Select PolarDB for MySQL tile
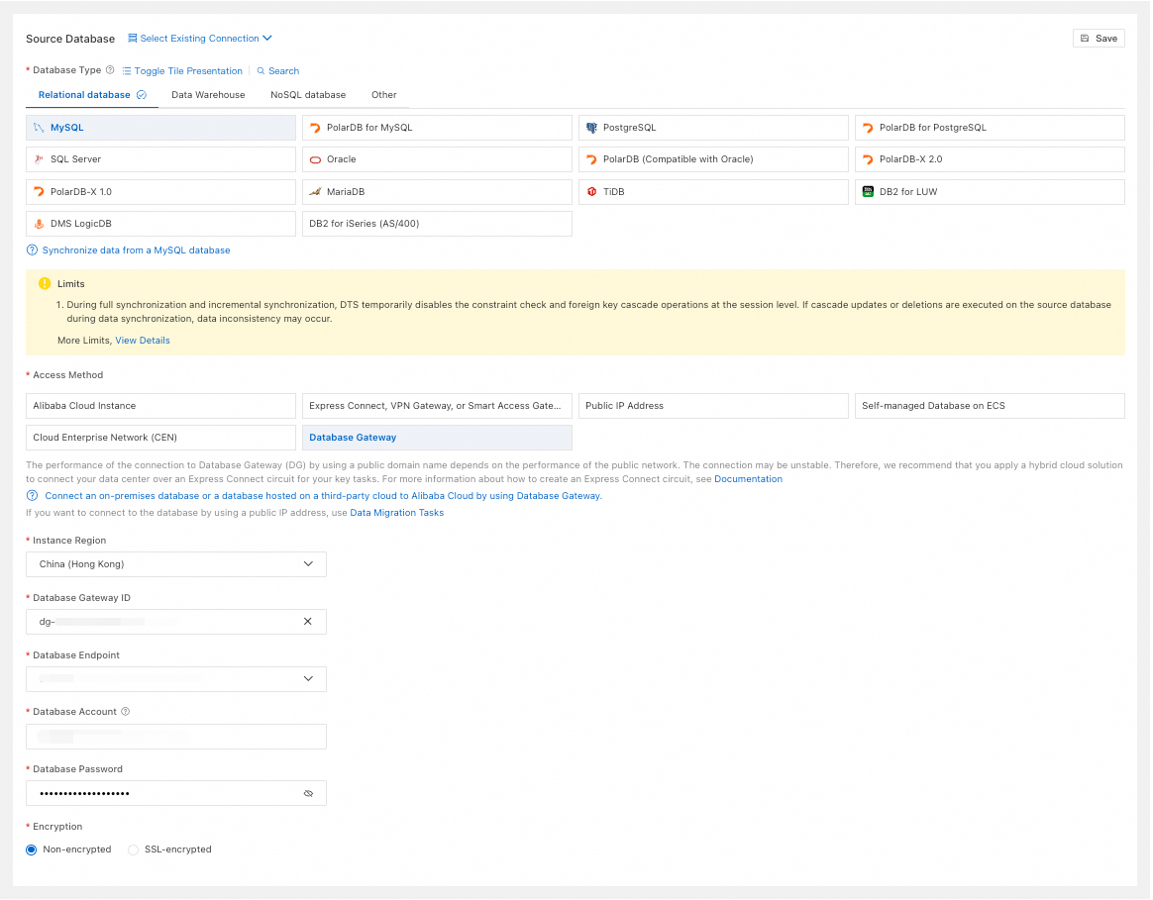 pos(437,127)
